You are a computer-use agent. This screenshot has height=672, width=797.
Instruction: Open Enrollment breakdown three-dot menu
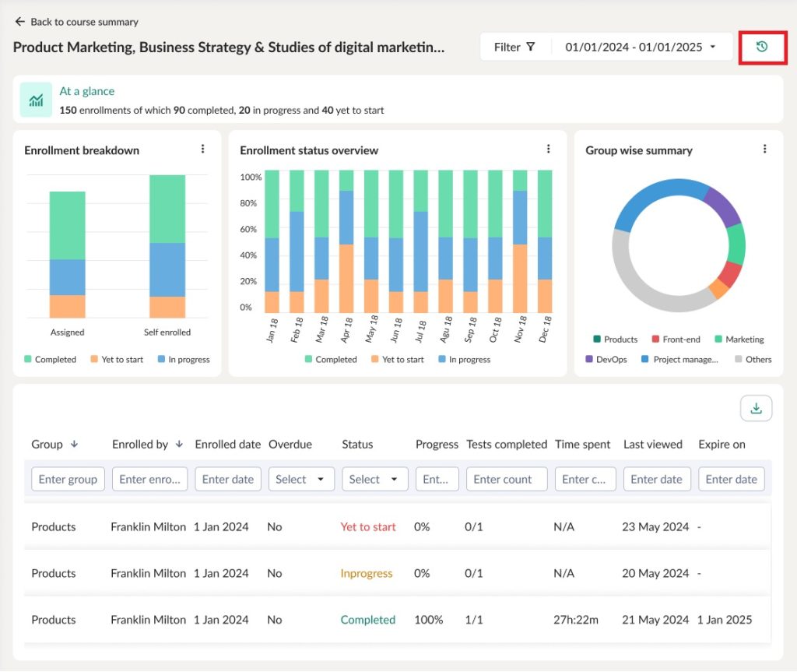tap(203, 149)
